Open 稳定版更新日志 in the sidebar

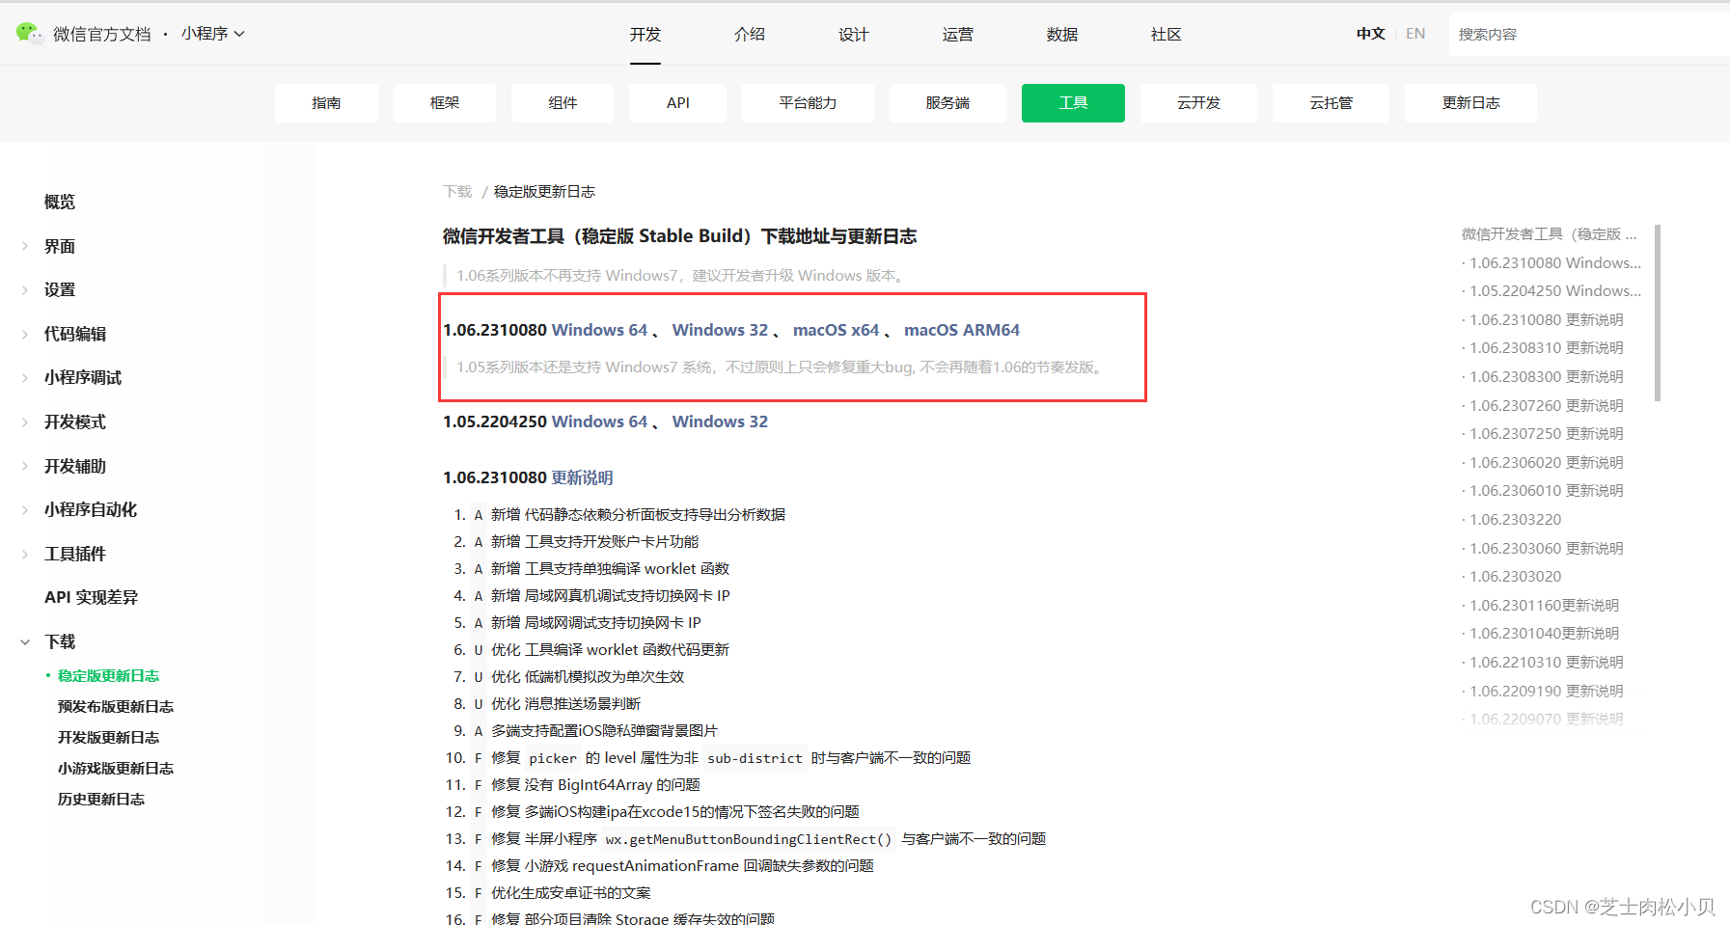pos(108,676)
